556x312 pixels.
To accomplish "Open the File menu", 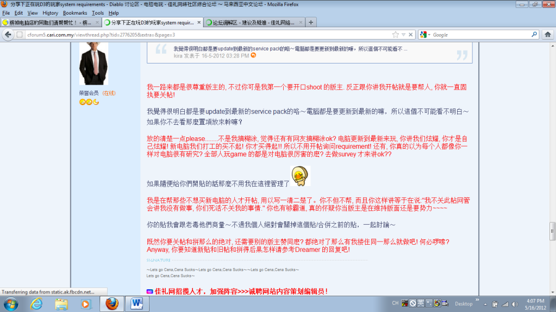I will 6,13.
